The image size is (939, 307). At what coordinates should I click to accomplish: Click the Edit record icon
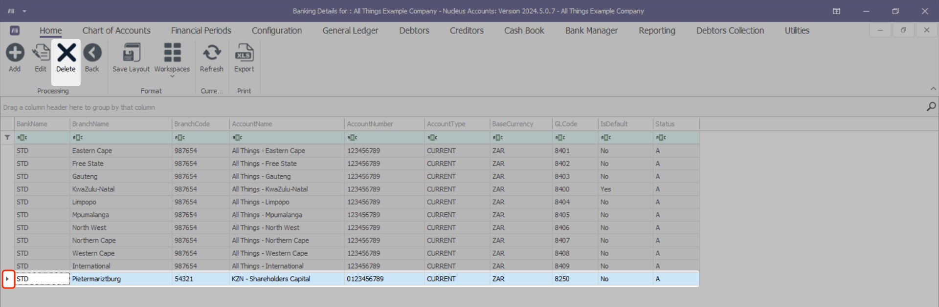tap(41, 53)
